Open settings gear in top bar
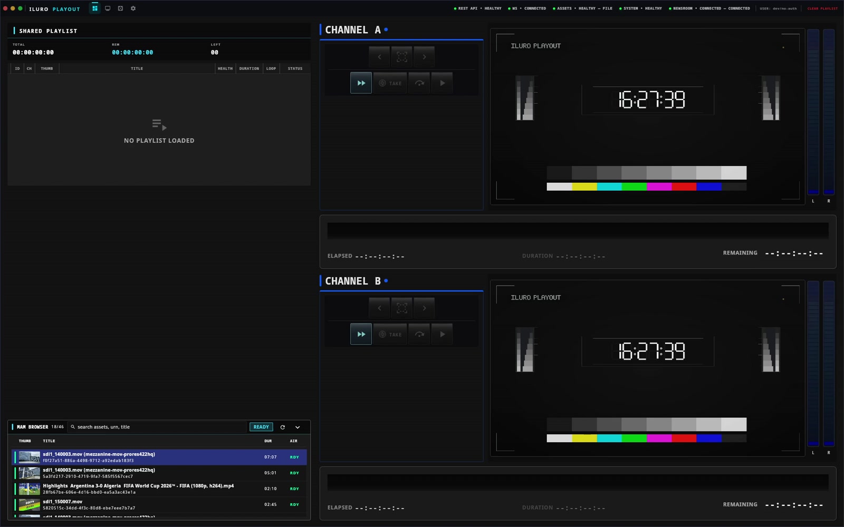Image resolution: width=844 pixels, height=527 pixels. pos(133,8)
